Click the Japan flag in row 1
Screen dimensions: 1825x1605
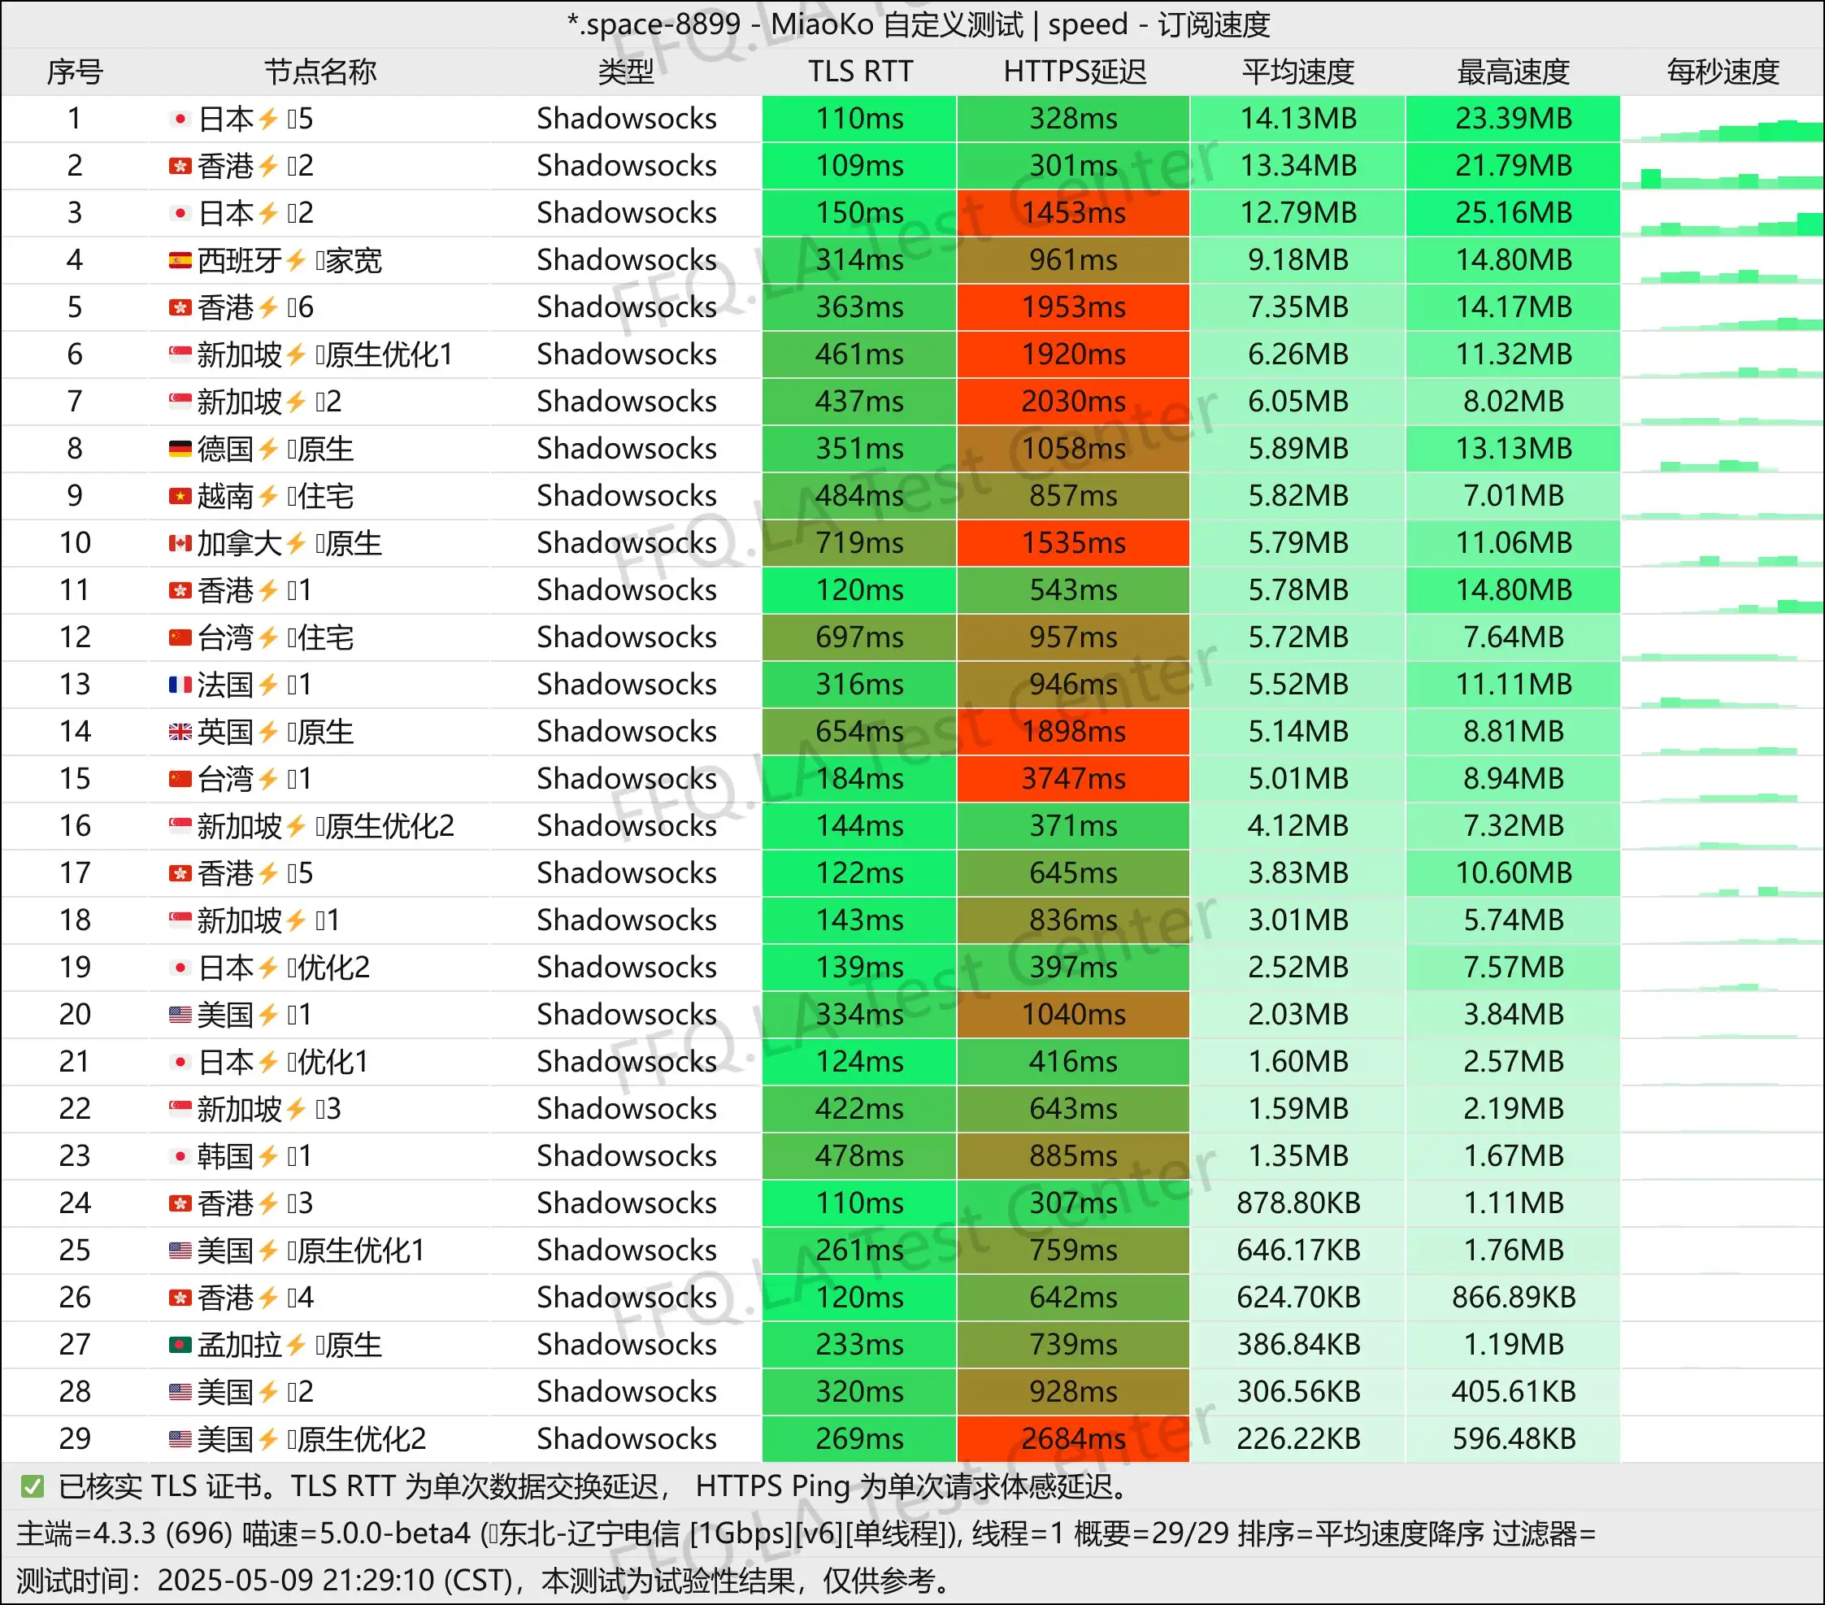[x=180, y=119]
